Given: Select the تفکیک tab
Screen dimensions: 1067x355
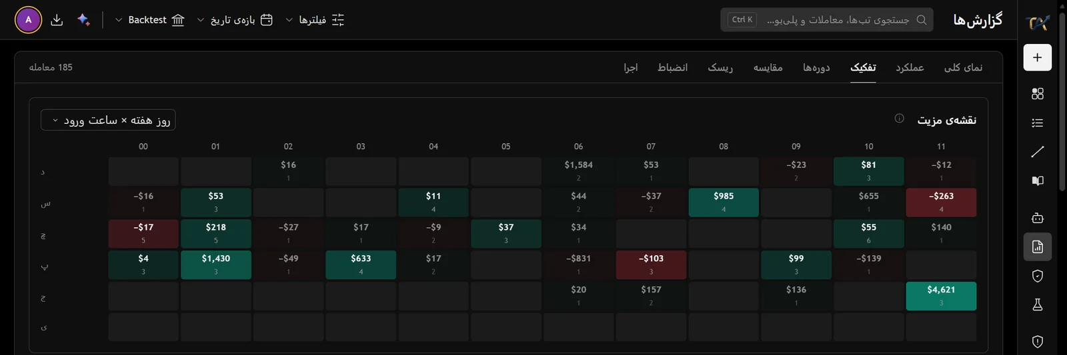Looking at the screenshot, I should (863, 67).
